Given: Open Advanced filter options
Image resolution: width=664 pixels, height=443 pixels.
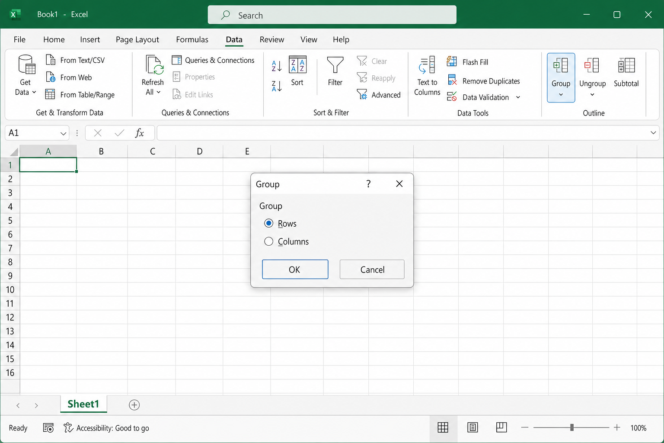Looking at the screenshot, I should coord(379,95).
